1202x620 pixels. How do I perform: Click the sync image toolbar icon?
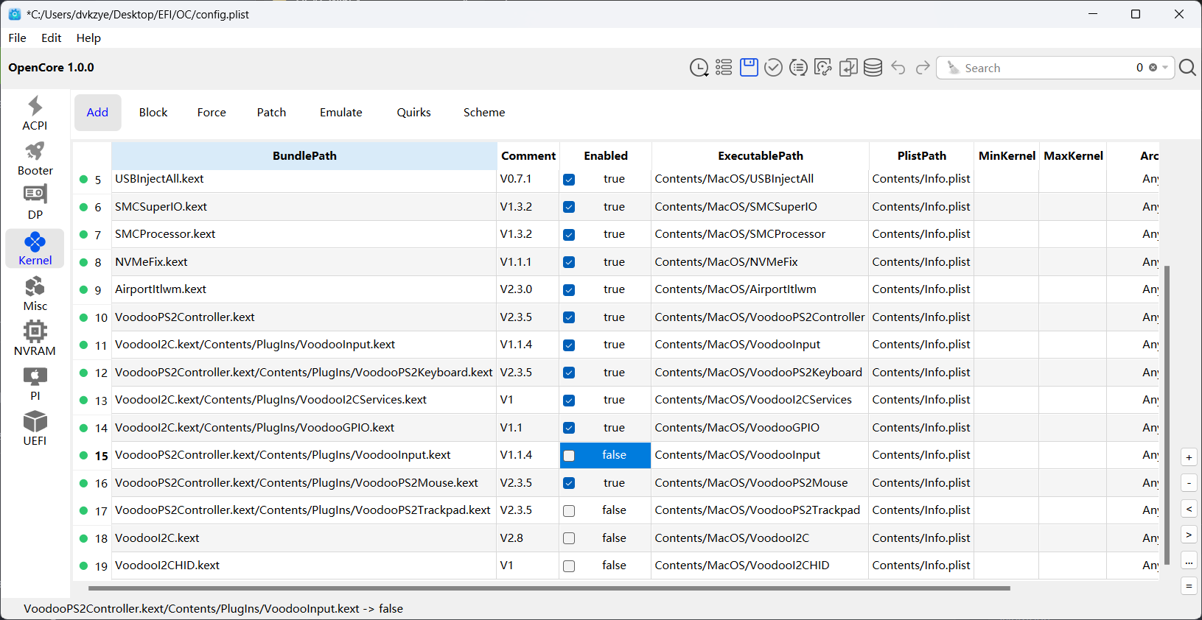point(823,68)
